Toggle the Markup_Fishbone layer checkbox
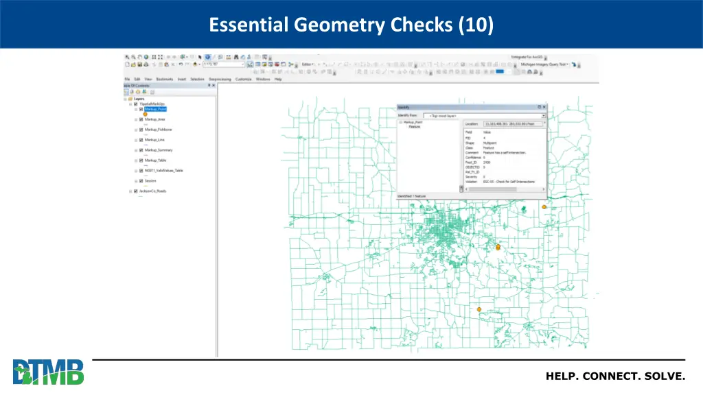Image resolution: width=703 pixels, height=395 pixels. 141,130
